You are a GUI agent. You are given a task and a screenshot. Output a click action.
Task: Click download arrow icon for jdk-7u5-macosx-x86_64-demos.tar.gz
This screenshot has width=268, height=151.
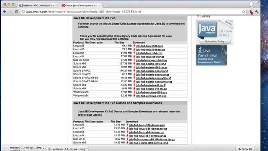(x=127, y=139)
